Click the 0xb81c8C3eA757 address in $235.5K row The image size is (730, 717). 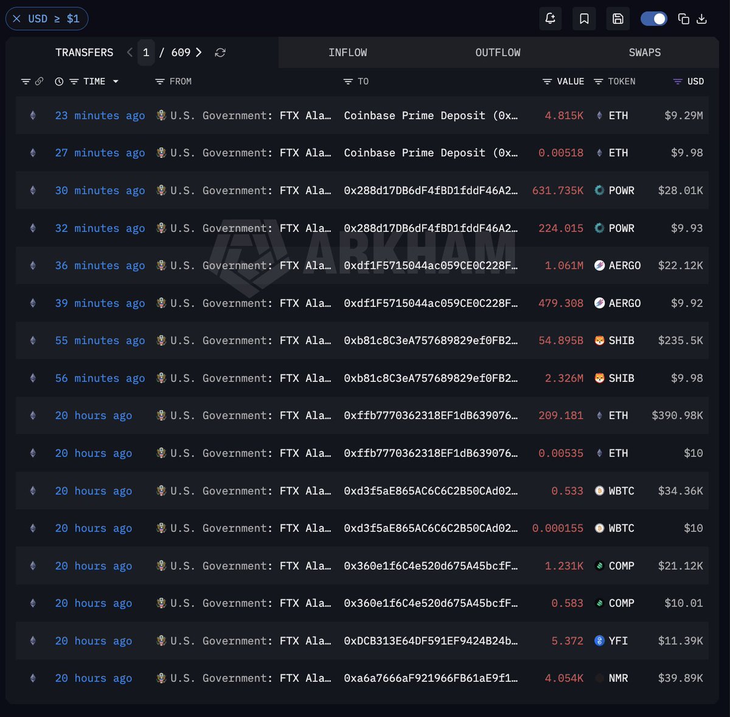click(431, 341)
